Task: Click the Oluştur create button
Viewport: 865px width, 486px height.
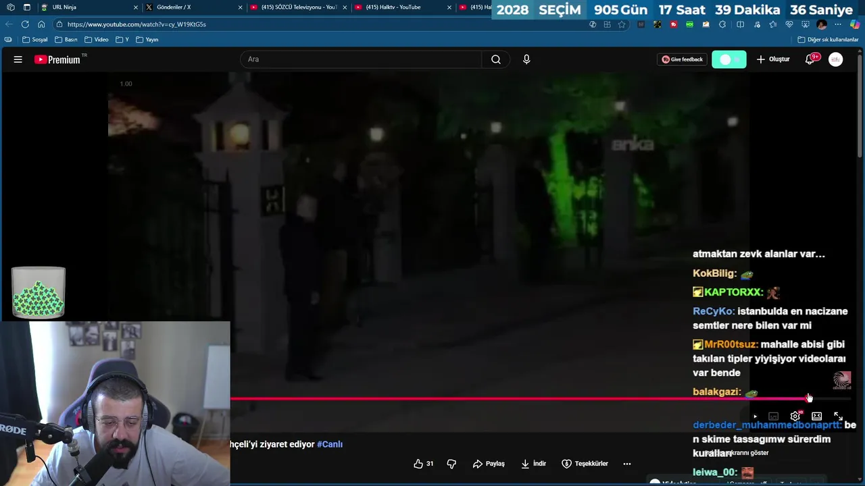Action: coord(773,59)
